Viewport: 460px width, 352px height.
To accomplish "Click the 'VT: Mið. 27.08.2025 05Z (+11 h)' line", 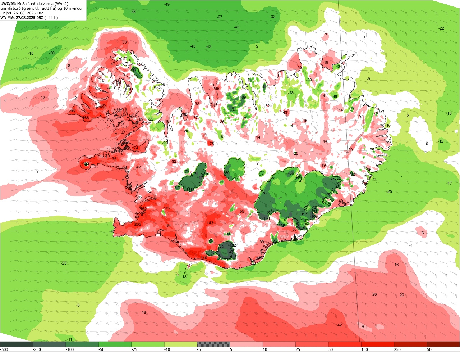I will coord(29,17).
